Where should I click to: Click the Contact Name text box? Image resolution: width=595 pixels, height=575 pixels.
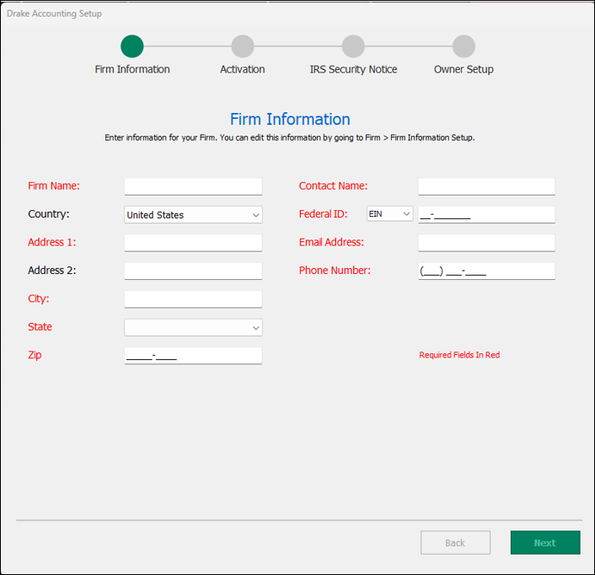click(x=486, y=186)
